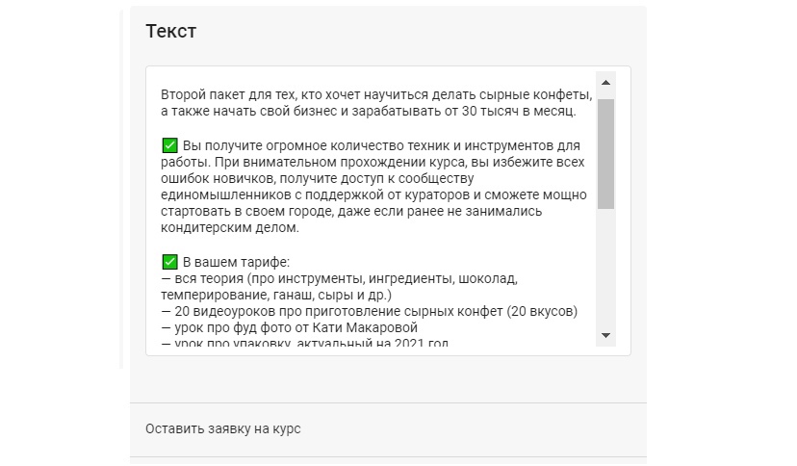Click the scrollbar up arrow in the text box
Screen dimensions: 797x466
605,82
